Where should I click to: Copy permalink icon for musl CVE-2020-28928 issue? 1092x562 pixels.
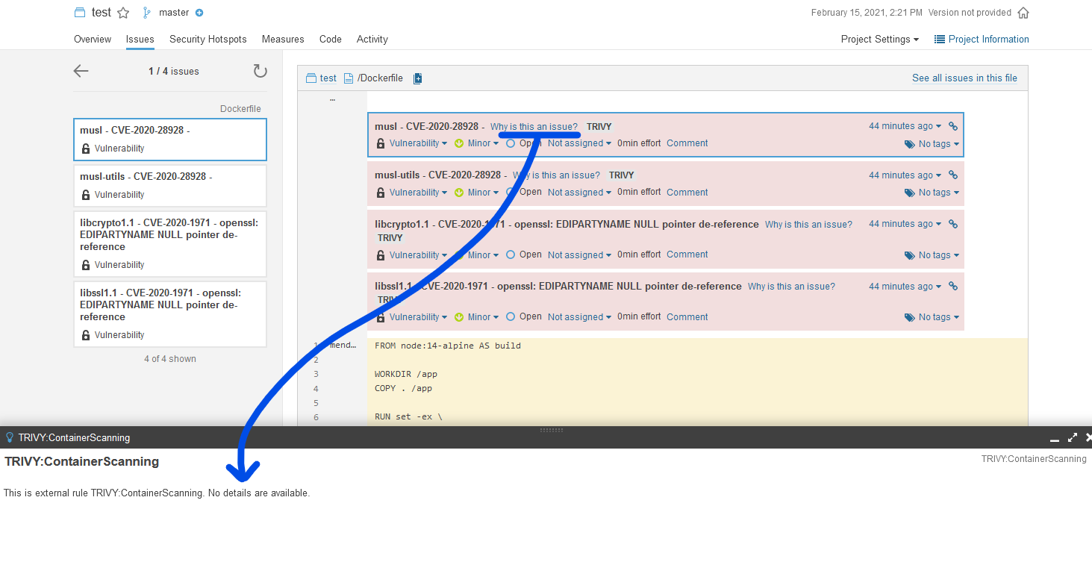pos(953,126)
